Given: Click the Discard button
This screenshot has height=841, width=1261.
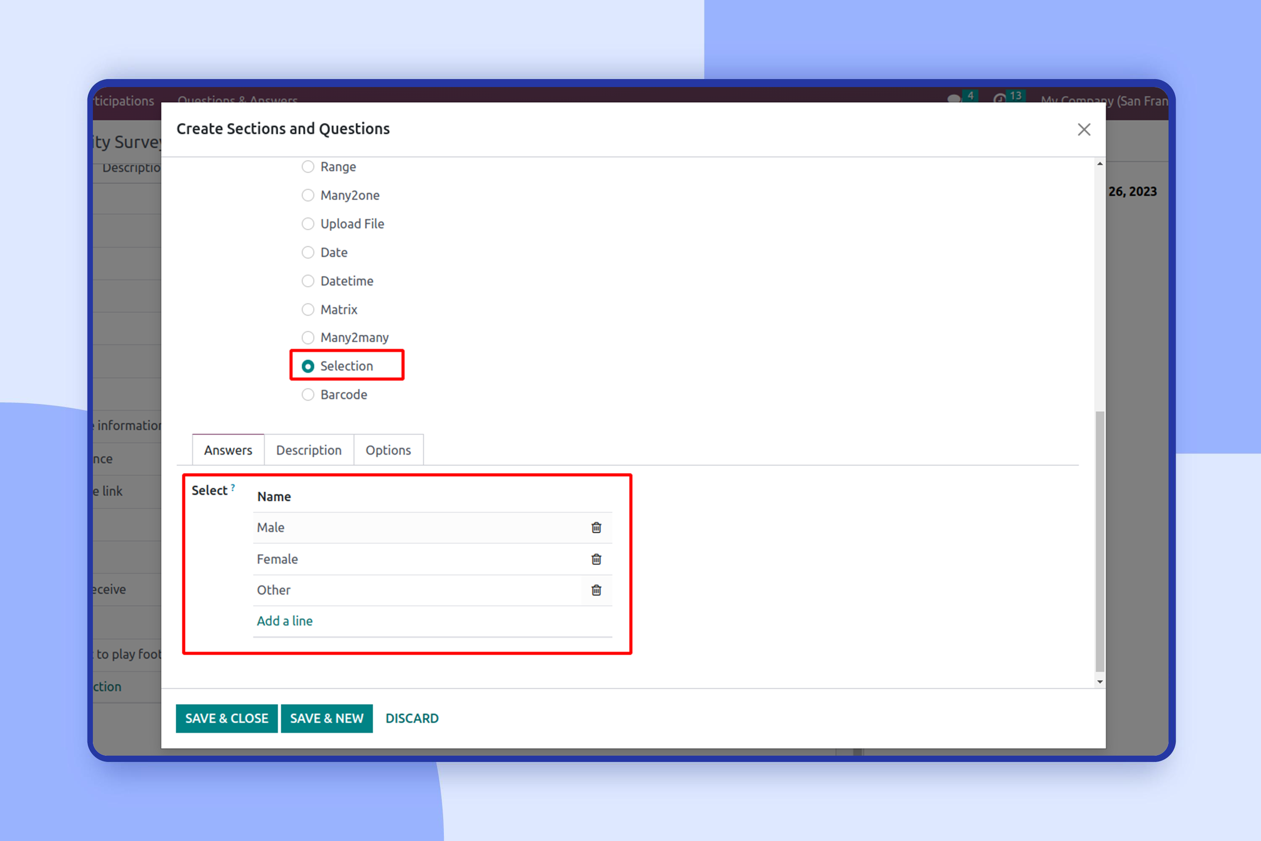Looking at the screenshot, I should point(412,718).
